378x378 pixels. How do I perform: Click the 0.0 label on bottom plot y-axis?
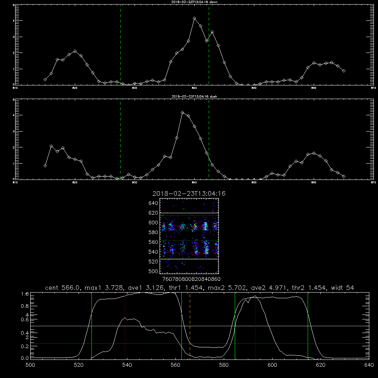(x=25, y=358)
